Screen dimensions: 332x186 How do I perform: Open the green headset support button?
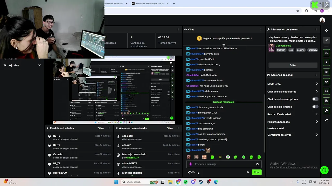pos(324,170)
